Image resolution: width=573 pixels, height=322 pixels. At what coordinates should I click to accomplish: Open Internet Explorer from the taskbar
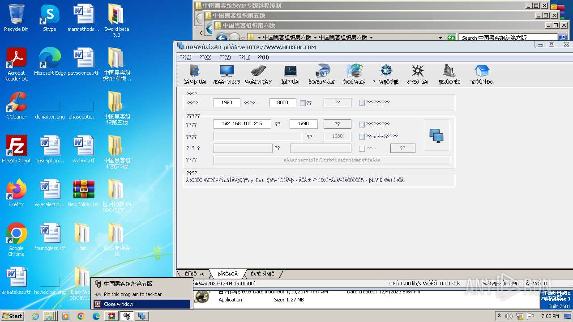click(36, 316)
